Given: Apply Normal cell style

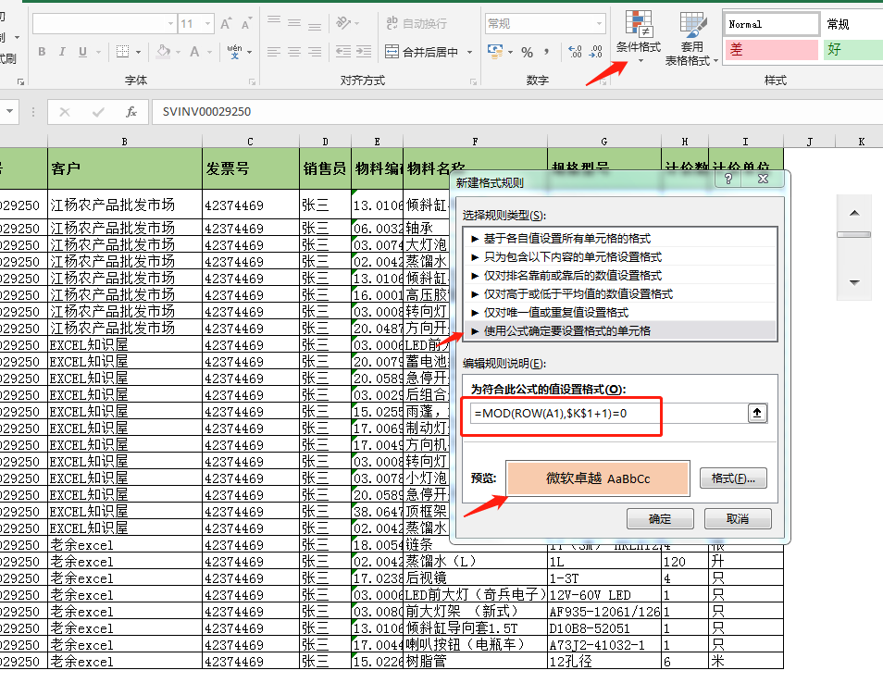Looking at the screenshot, I should coord(770,24).
